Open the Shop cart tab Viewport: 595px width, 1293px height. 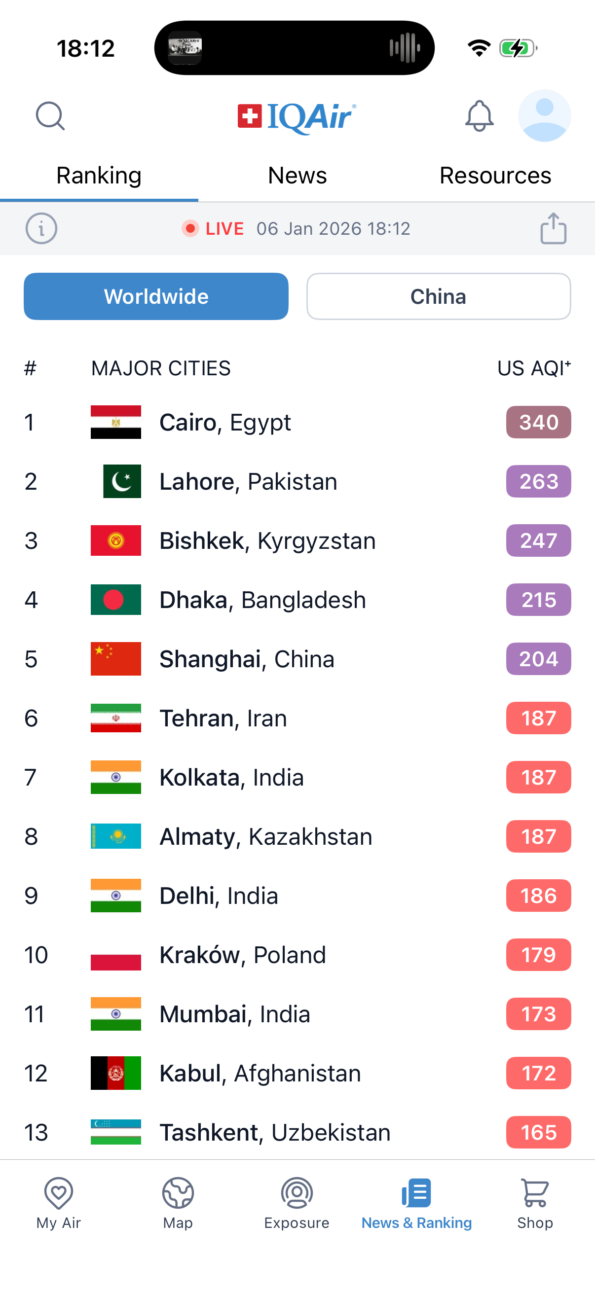point(535,1203)
